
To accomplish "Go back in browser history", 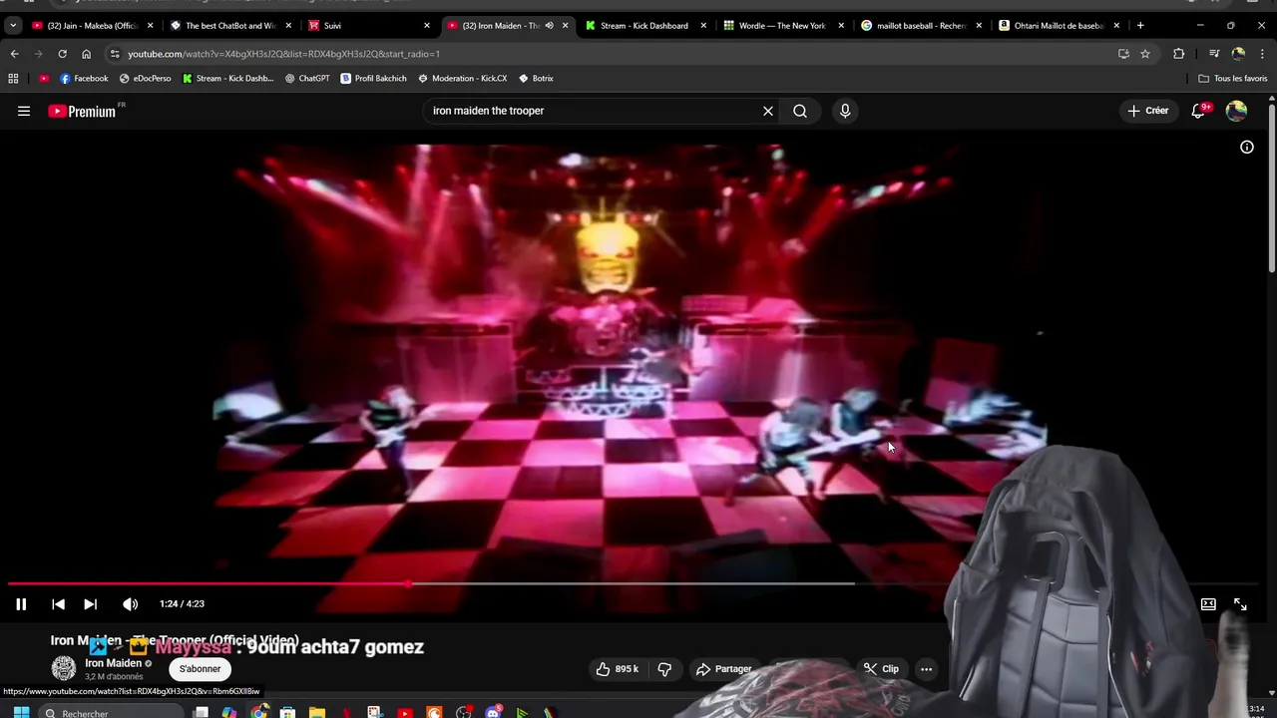I will click(x=14, y=54).
